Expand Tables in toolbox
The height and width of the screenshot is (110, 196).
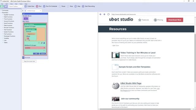(3, 42)
